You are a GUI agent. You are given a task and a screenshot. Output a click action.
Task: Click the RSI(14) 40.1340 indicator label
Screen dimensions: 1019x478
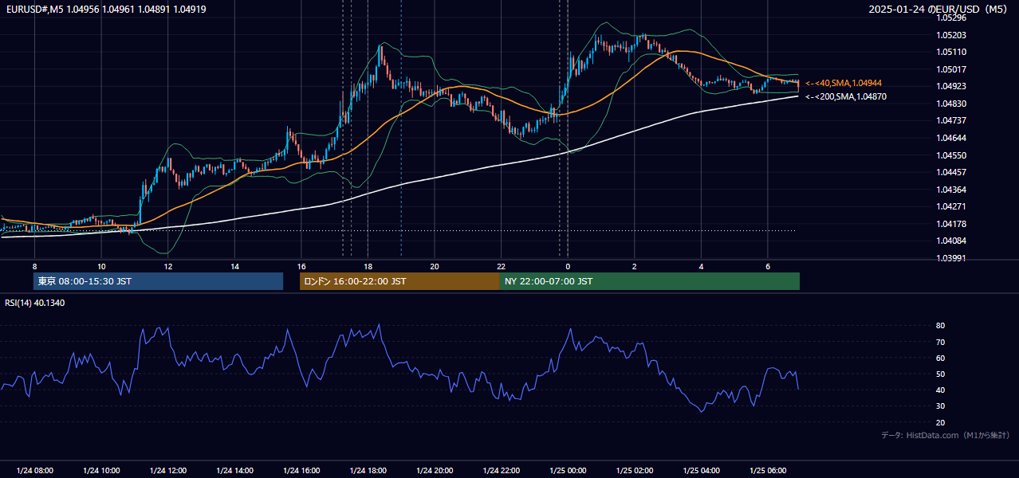coord(35,303)
